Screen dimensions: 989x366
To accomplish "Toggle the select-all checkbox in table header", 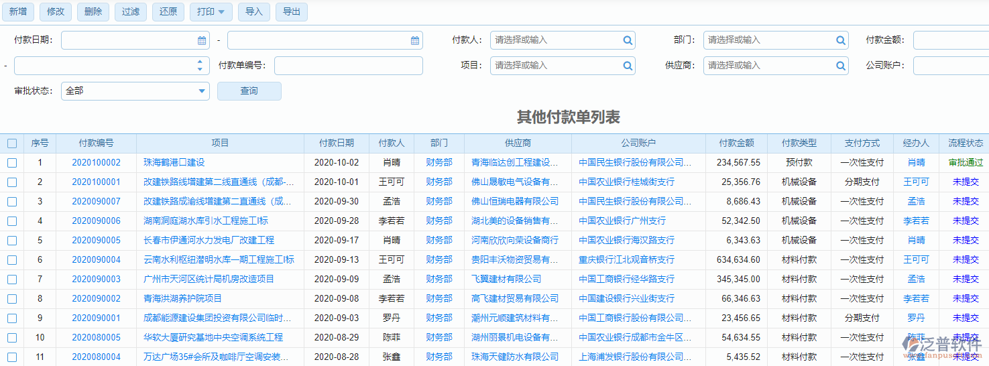I will (x=12, y=143).
